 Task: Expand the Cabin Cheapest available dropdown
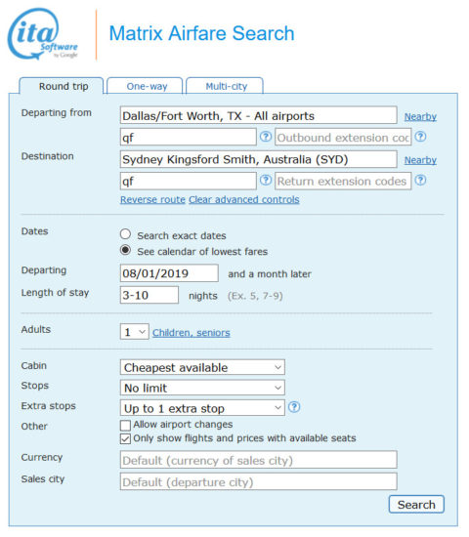coord(202,367)
